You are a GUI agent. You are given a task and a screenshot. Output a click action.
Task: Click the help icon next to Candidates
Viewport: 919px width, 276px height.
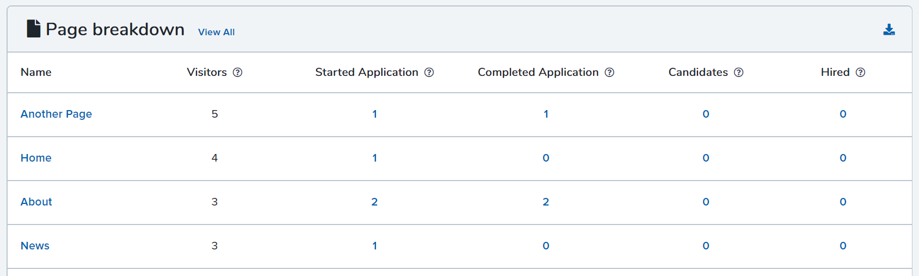pos(739,73)
